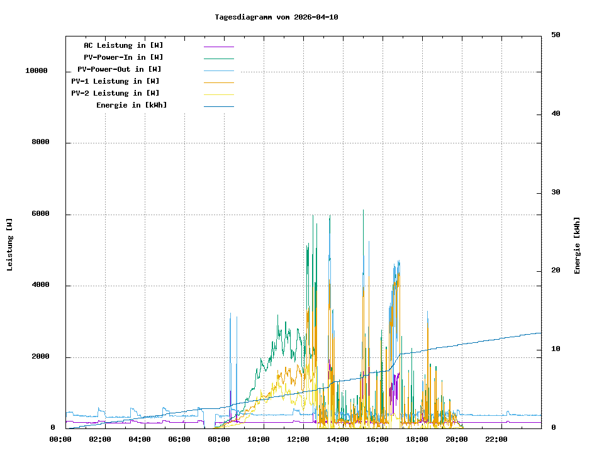604x453 pixels.
Task: Select the 'PV-1 Leistung in [W]' legend label
Action: [x=115, y=81]
